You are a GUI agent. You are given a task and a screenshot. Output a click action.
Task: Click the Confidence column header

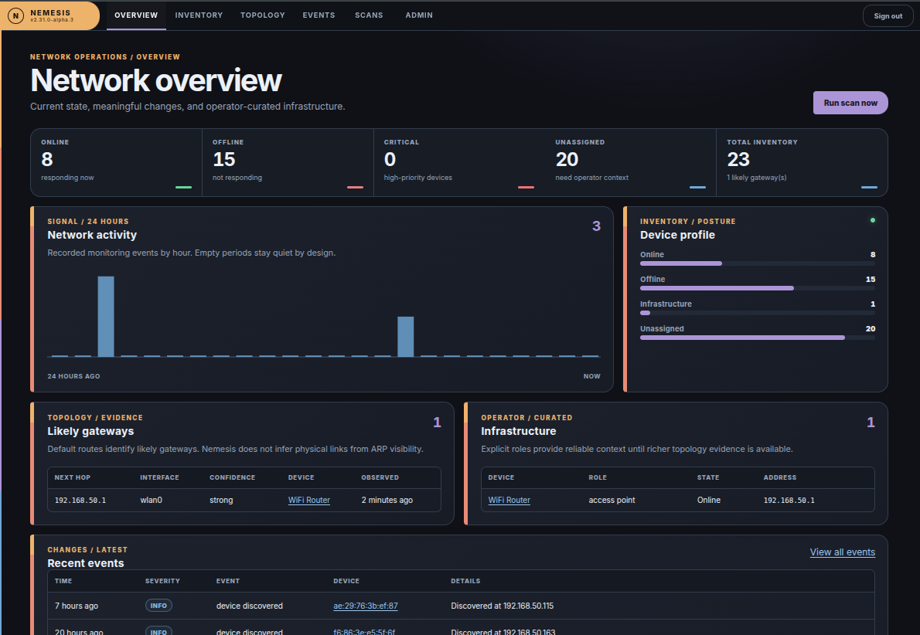point(233,478)
